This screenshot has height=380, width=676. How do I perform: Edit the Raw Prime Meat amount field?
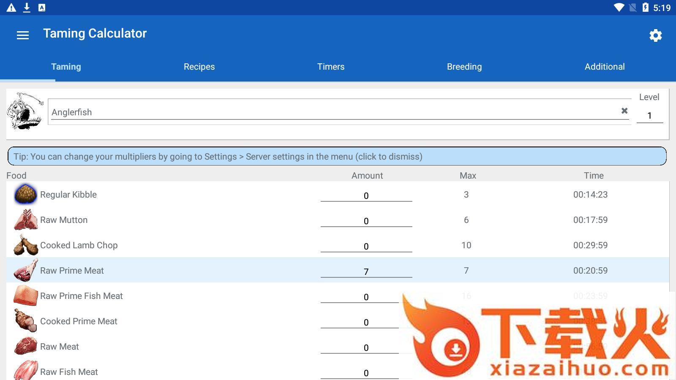coord(366,271)
